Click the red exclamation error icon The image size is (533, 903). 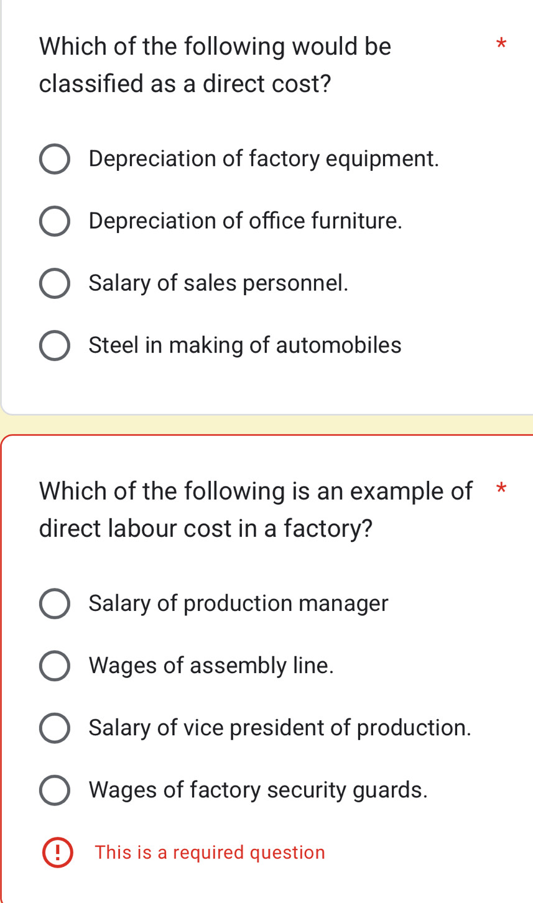57,852
